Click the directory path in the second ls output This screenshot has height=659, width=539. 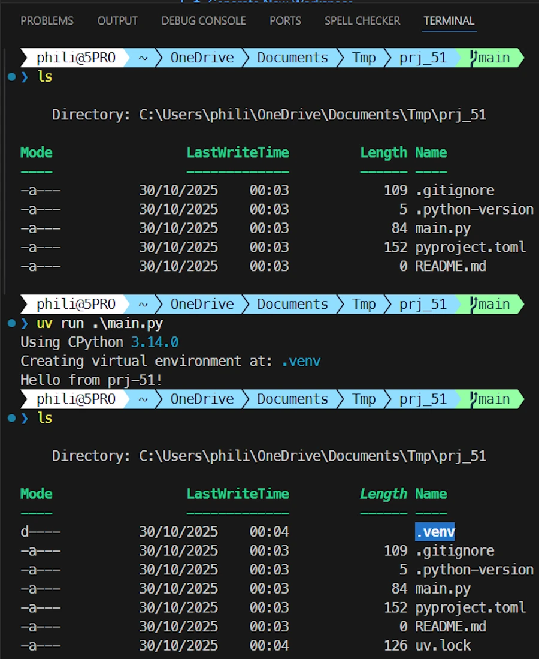click(312, 456)
